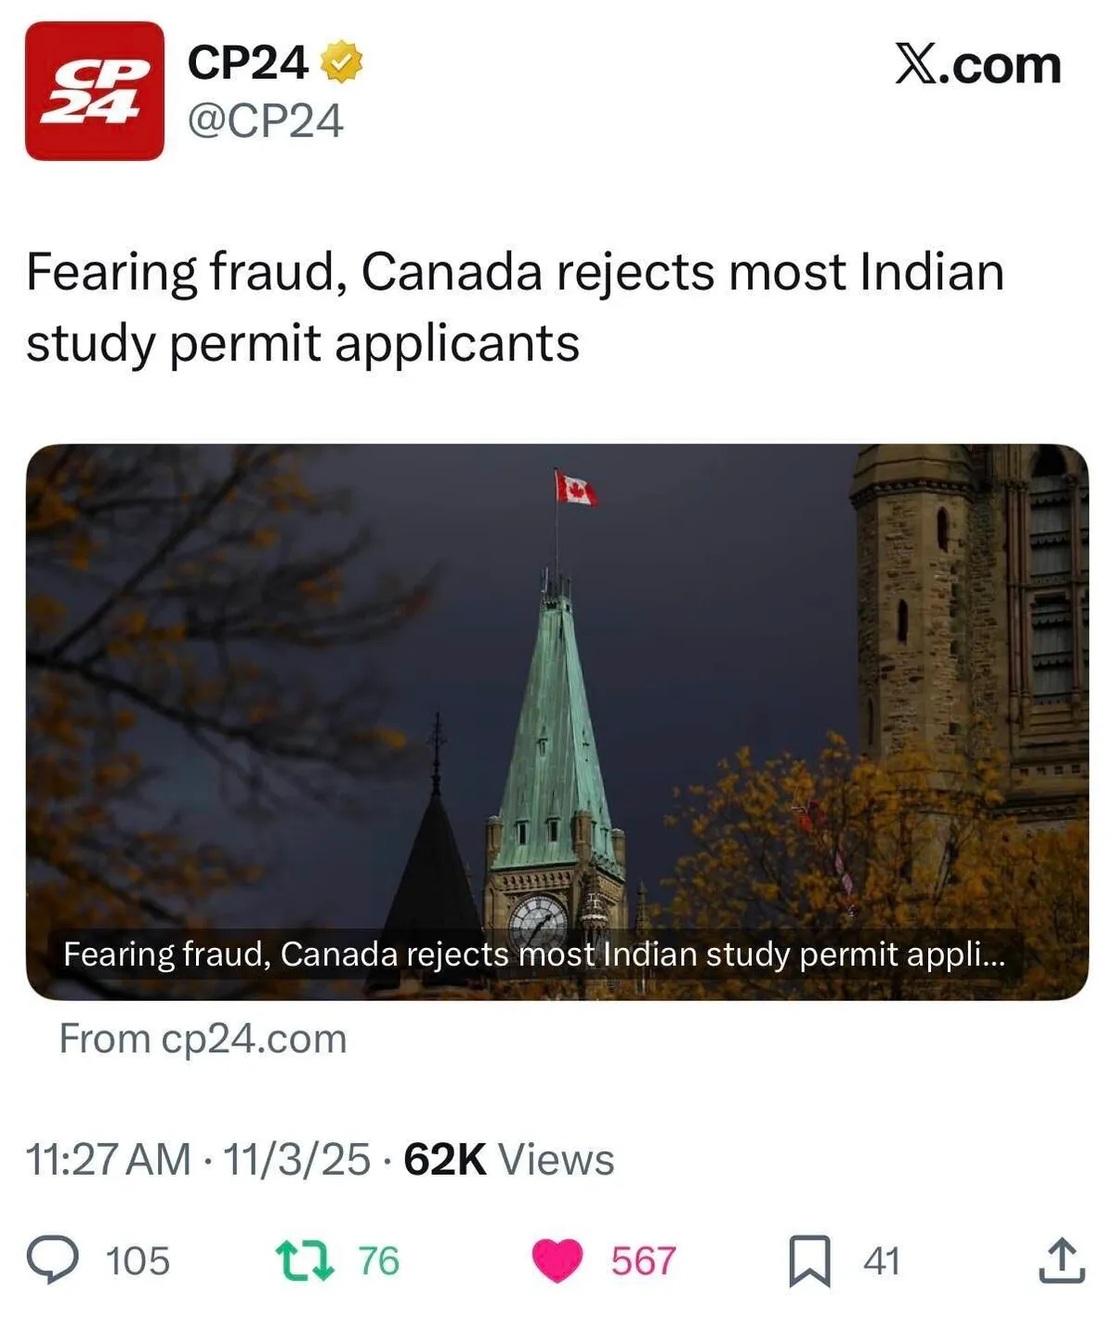Click the "From cp24.com" source link

203,1038
